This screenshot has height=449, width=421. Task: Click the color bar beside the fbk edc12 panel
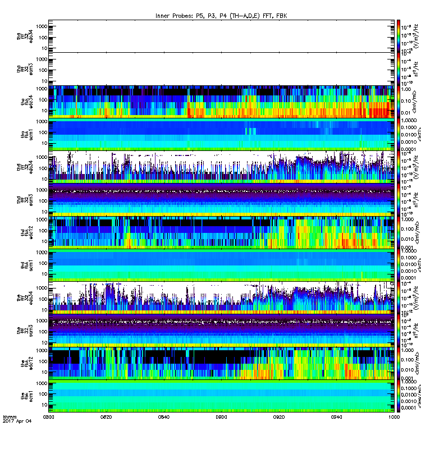pyautogui.click(x=399, y=364)
